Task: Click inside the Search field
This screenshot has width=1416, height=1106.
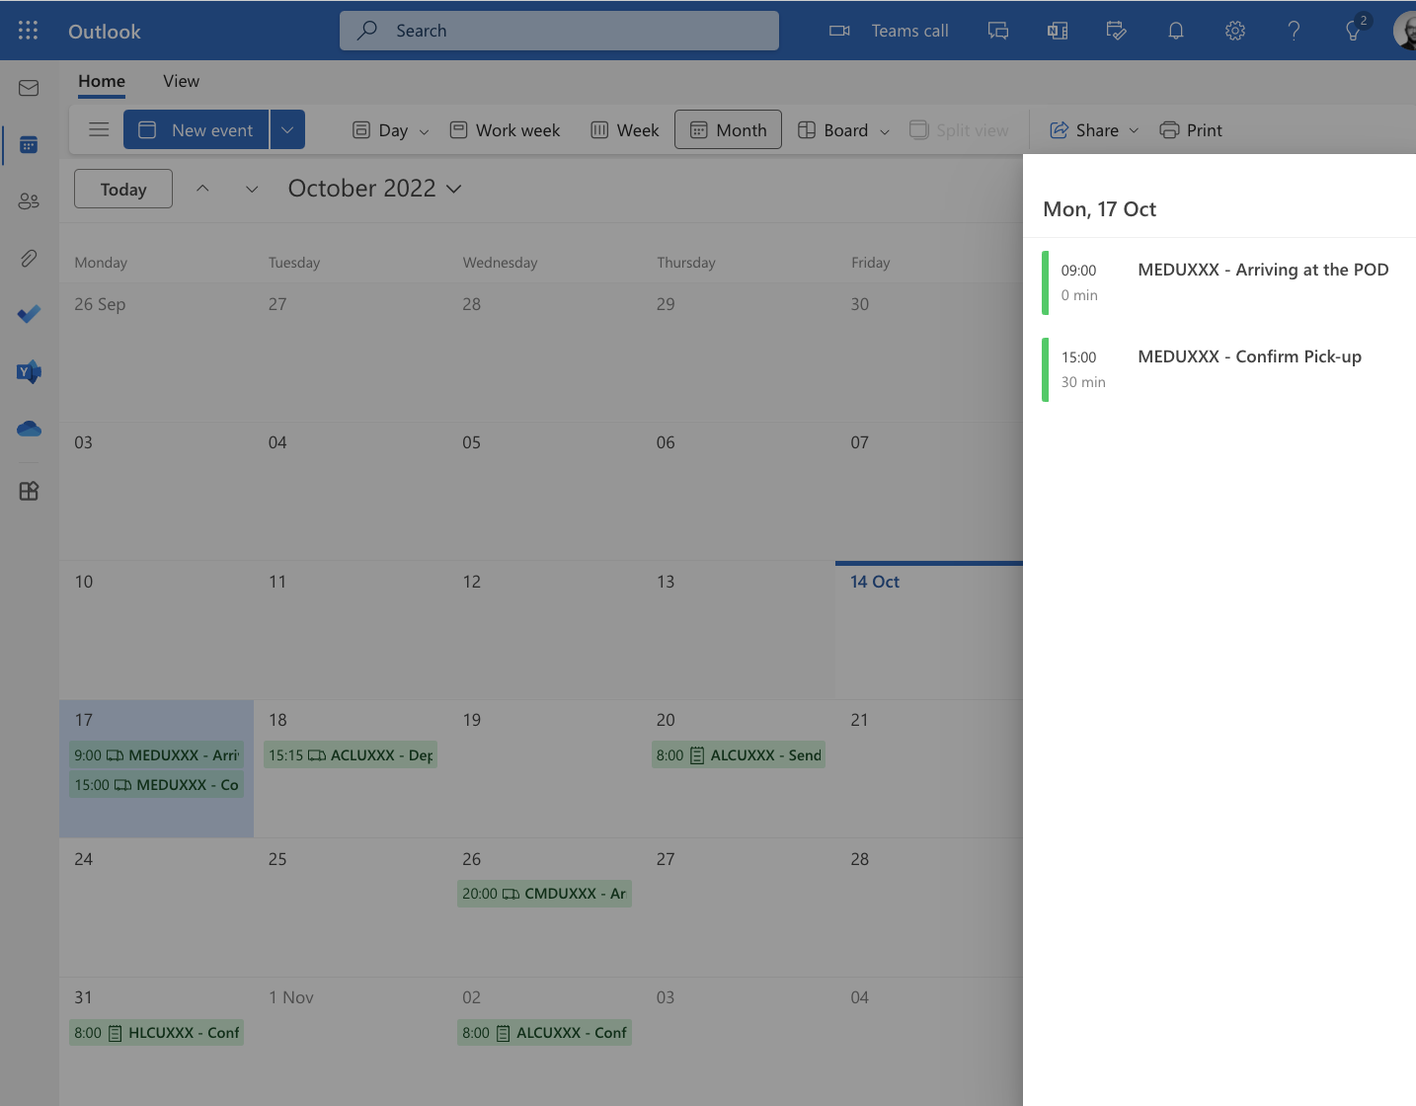Action: tap(559, 31)
